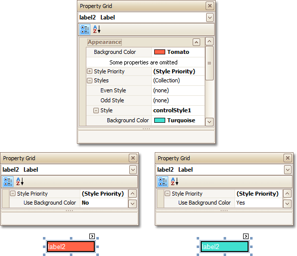Collapse the Style controlStyle1 node

pyautogui.click(x=96, y=110)
